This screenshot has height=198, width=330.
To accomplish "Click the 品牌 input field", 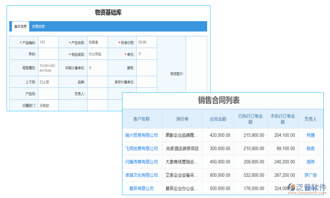I will [x=98, y=82].
